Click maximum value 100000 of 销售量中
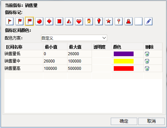Viewport: 167px width, 128px height. [79, 61]
